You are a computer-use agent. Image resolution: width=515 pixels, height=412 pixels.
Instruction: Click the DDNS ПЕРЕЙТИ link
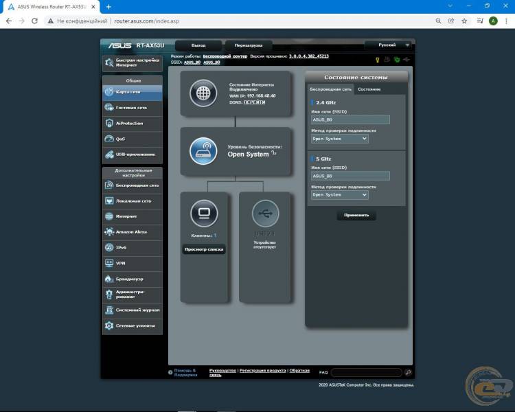[254, 102]
